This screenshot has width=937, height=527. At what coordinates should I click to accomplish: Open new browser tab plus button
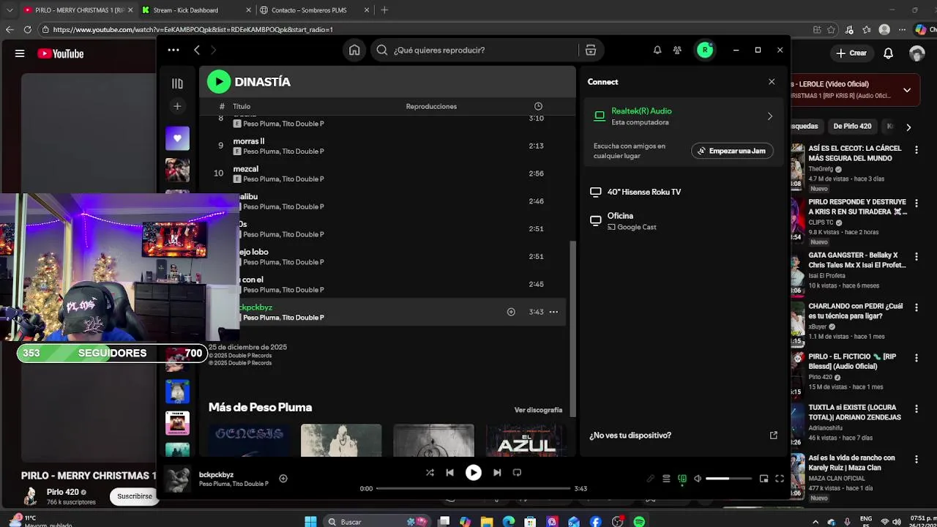click(384, 10)
